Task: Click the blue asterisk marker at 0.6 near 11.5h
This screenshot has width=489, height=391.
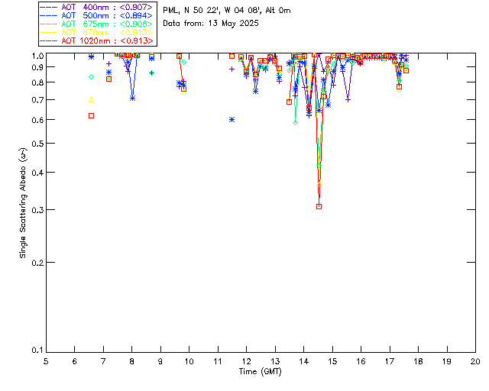Action: pyautogui.click(x=232, y=120)
